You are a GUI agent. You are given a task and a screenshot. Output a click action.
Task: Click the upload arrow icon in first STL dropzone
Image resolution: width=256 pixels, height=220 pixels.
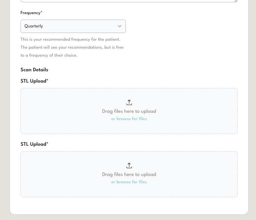[x=129, y=102]
